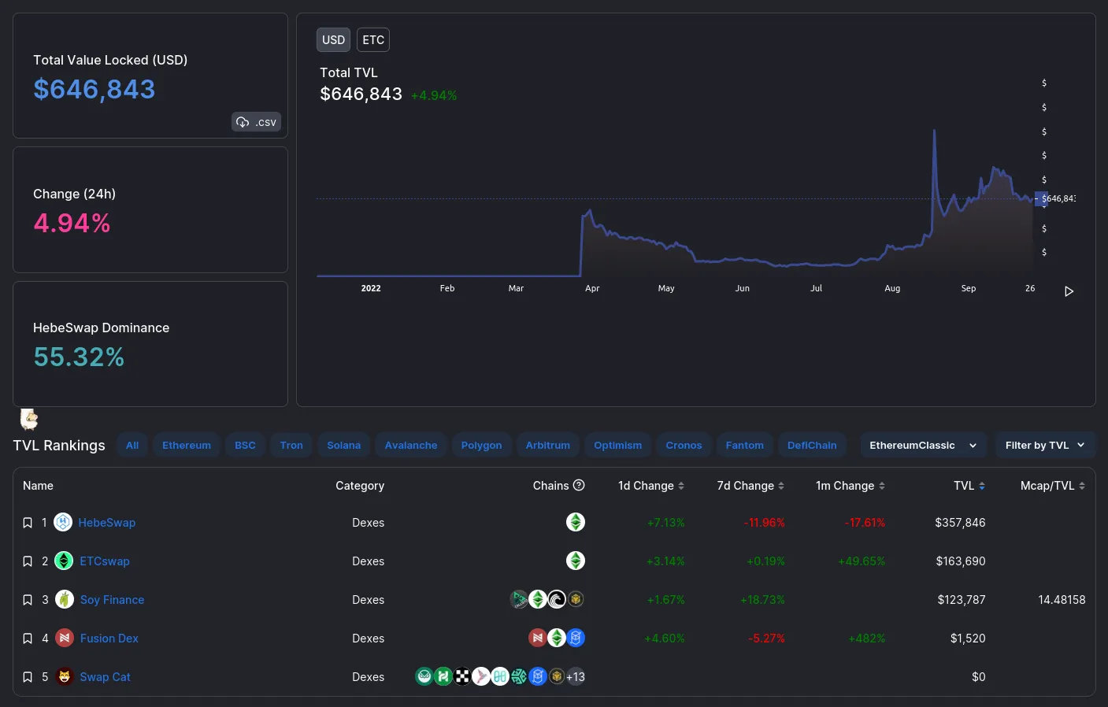Open the EthereumClassic chain dropdown
The height and width of the screenshot is (707, 1108).
[923, 445]
